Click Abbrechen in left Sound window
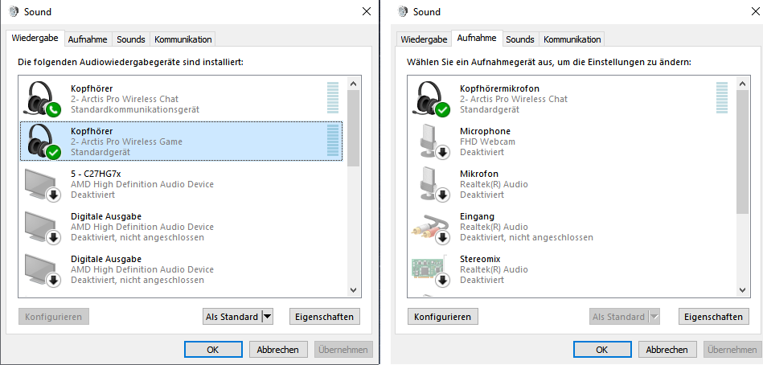 pyautogui.click(x=278, y=350)
